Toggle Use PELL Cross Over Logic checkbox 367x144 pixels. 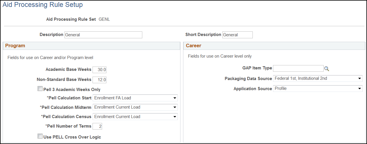point(40,137)
